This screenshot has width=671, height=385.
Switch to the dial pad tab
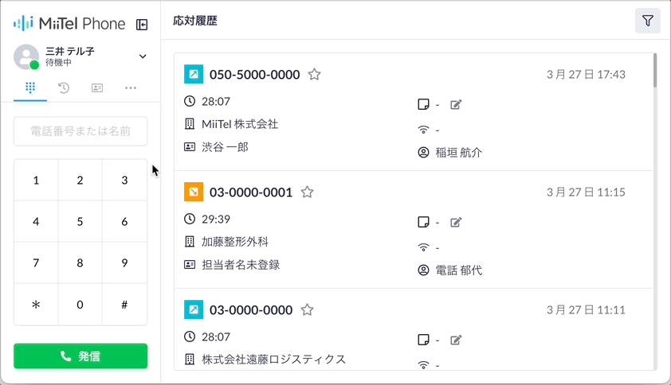[x=30, y=88]
